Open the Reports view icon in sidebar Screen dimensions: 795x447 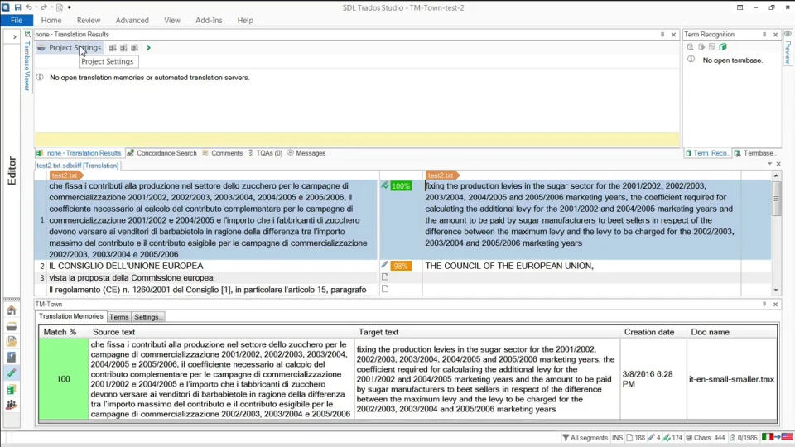point(11,358)
